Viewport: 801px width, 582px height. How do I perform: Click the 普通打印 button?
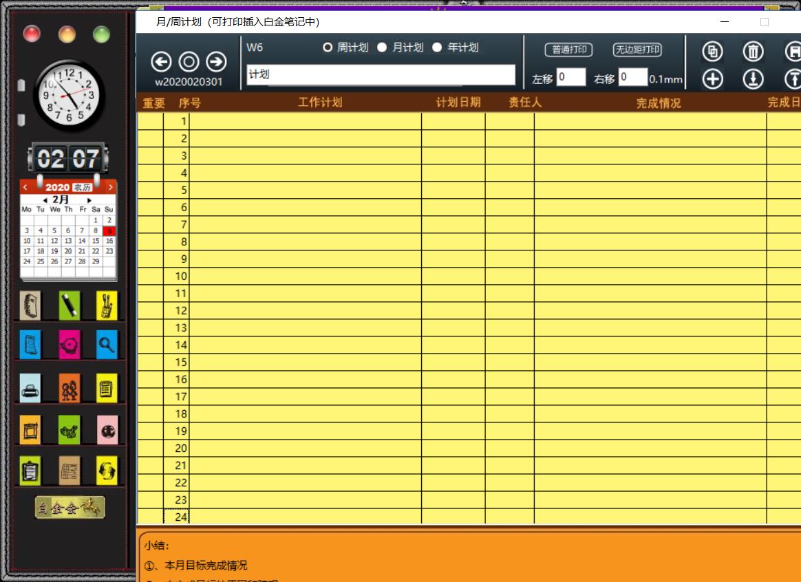568,50
